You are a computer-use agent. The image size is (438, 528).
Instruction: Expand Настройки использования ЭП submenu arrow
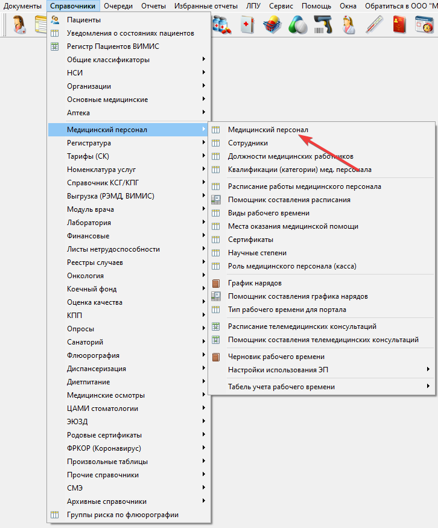point(428,369)
